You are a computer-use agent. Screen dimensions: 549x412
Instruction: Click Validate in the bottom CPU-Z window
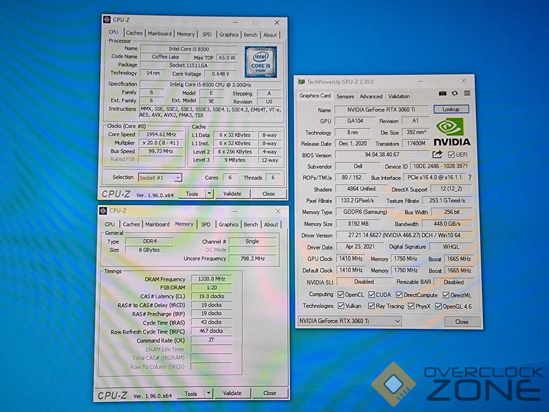232,393
